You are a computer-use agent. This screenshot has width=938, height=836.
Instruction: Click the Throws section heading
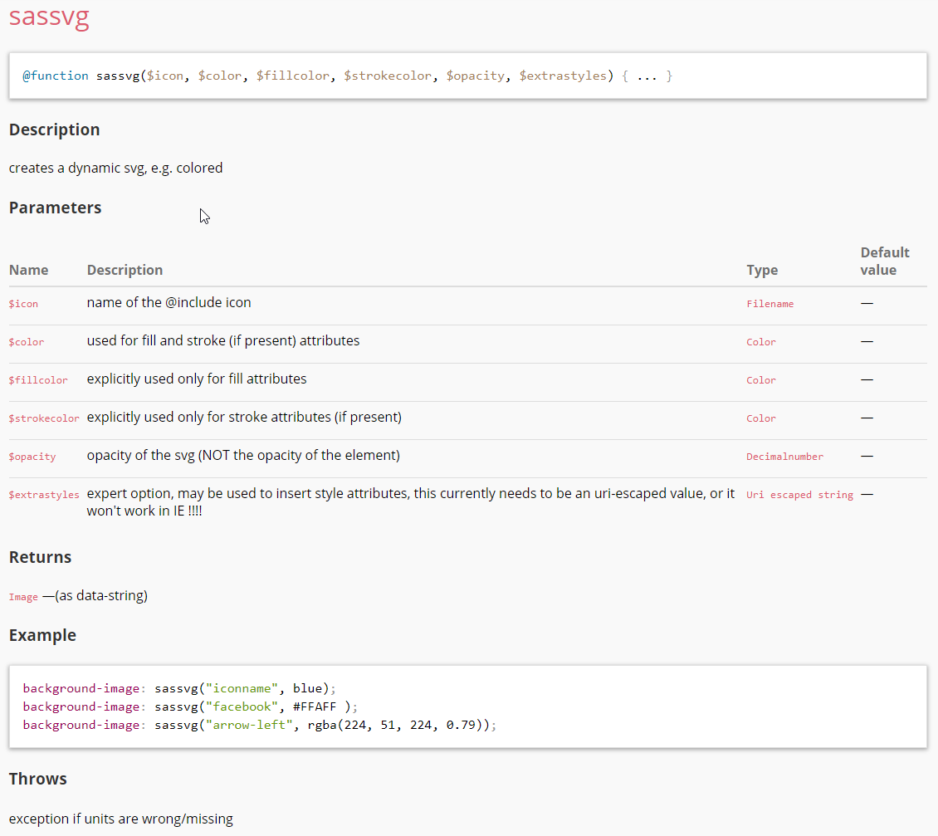click(x=37, y=779)
